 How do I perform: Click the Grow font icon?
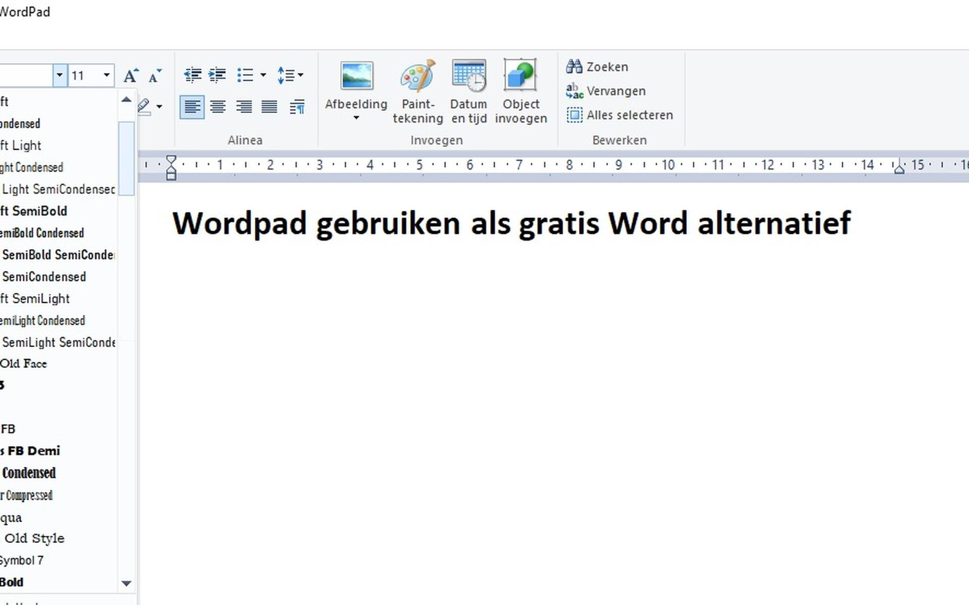pos(131,75)
